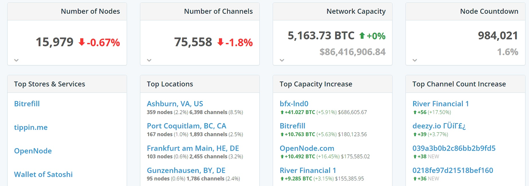Click green arrow next to +41.027 BTC
529x186 pixels.
click(282, 112)
